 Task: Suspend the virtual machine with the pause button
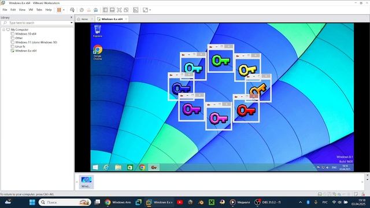[x=59, y=10]
